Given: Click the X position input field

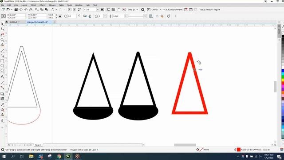Looking at the screenshot, I should [x=18, y=15].
